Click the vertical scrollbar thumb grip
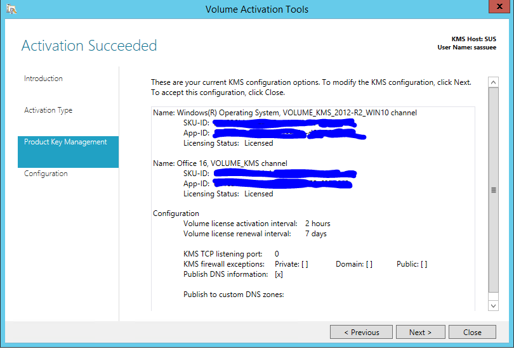The width and height of the screenshot is (514, 349). pos(493,190)
